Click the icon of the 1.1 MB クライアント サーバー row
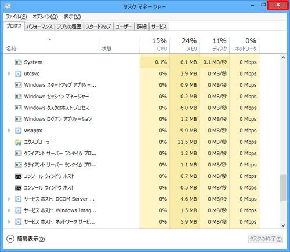Screen dimensions: 290x252 point(18,165)
